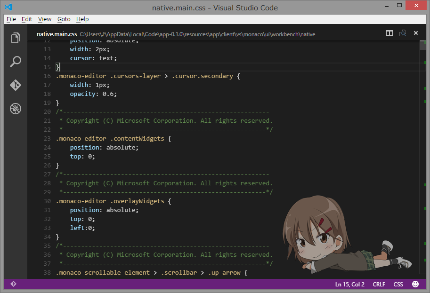Click "left:0;" on line 33
The image size is (430, 293).
click(82, 228)
